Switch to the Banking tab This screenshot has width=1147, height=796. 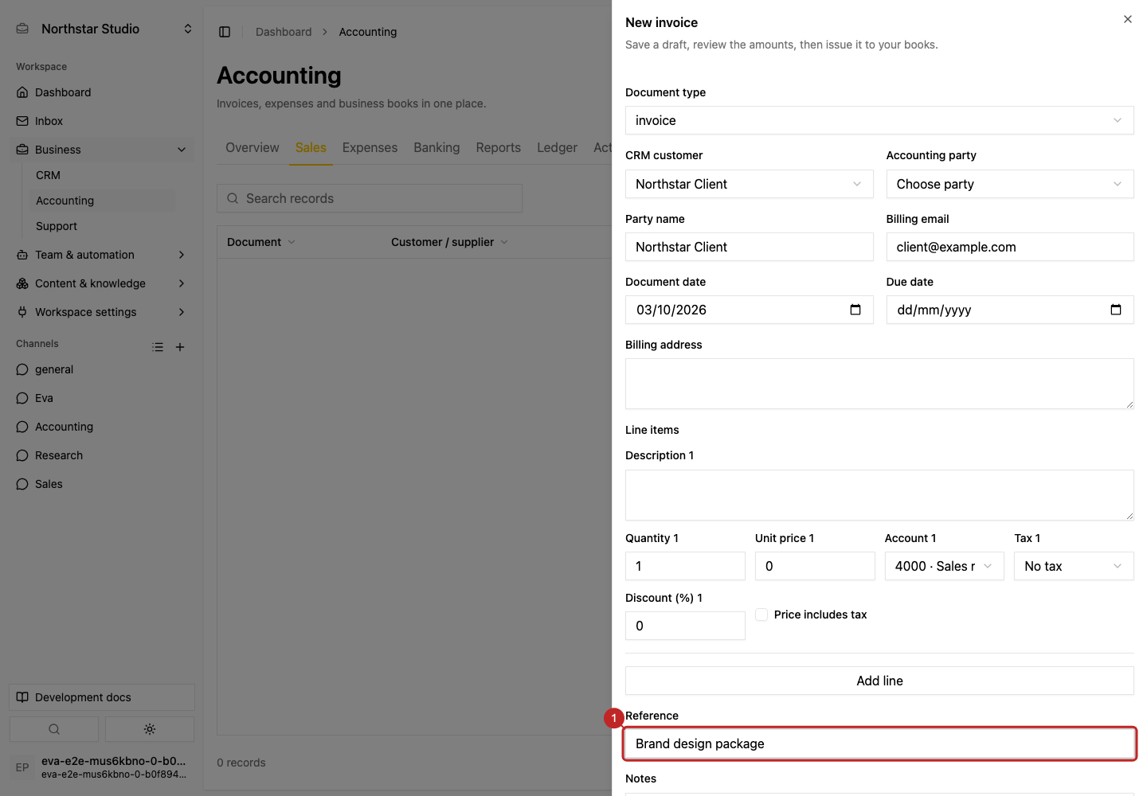pos(436,147)
